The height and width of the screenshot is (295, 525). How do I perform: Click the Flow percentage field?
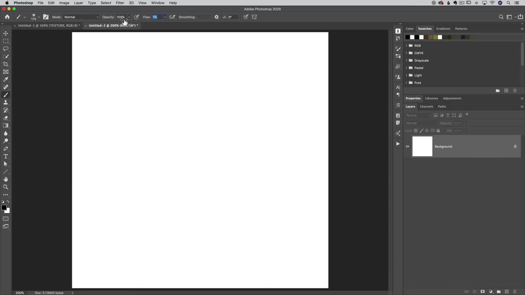(x=157, y=17)
